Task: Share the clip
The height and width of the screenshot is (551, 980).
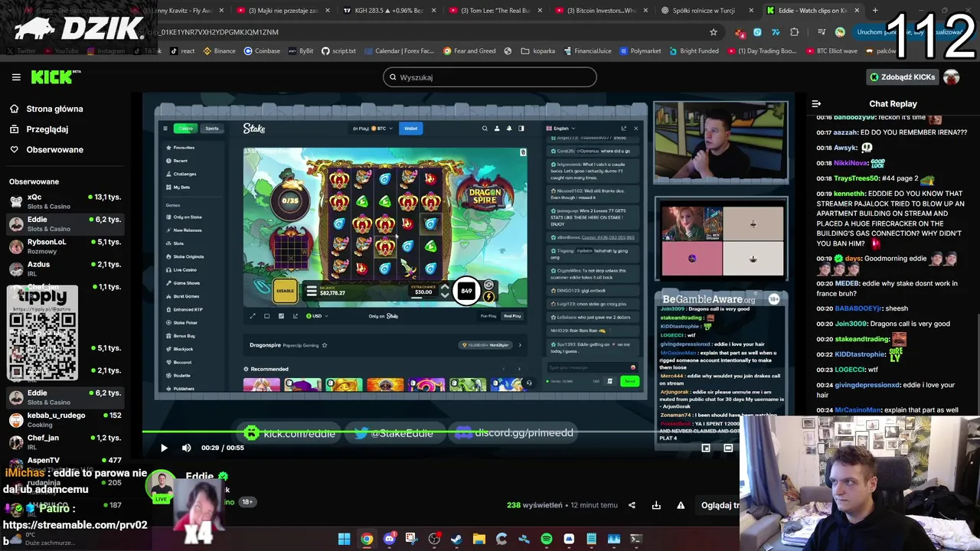Action: (632, 505)
